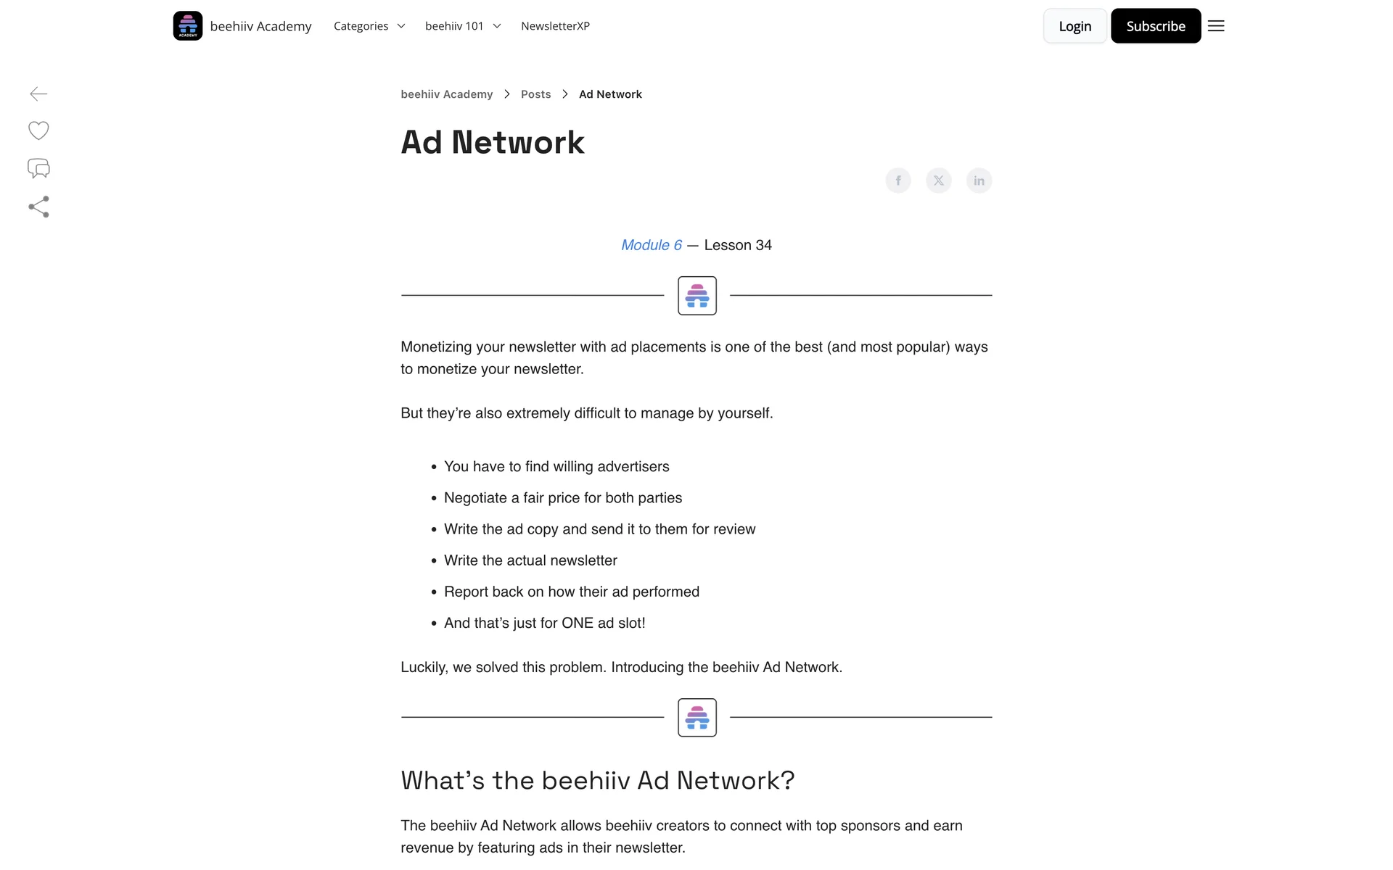Click the back arrow icon

(38, 94)
